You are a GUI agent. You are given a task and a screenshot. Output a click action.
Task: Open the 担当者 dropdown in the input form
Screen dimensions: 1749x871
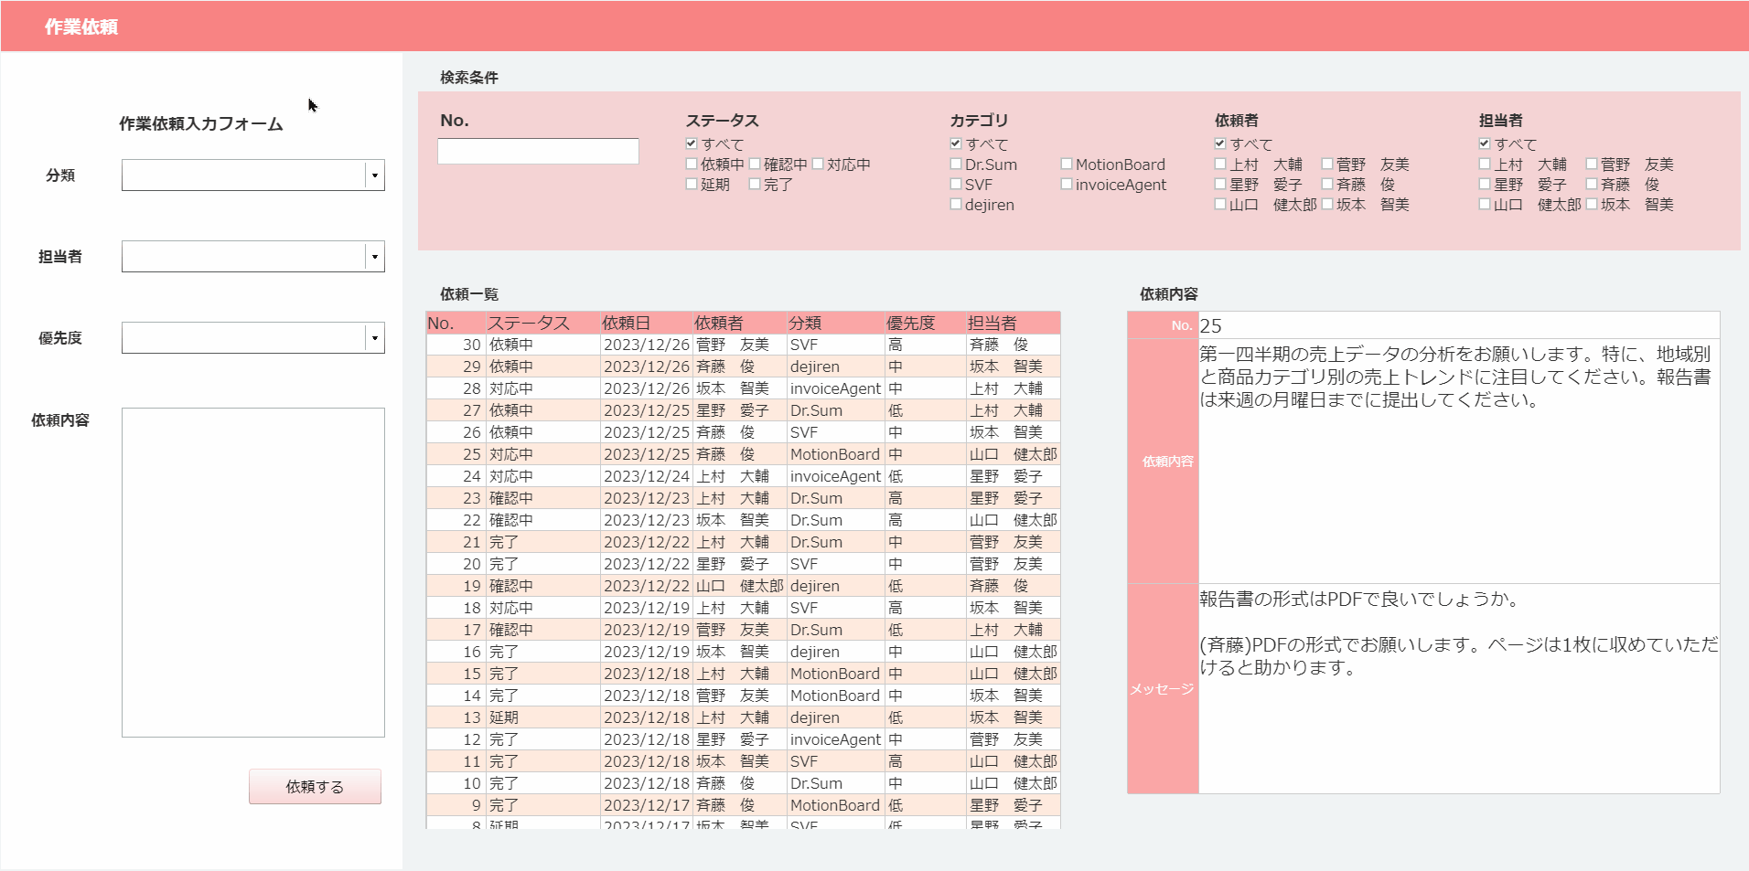pos(373,256)
